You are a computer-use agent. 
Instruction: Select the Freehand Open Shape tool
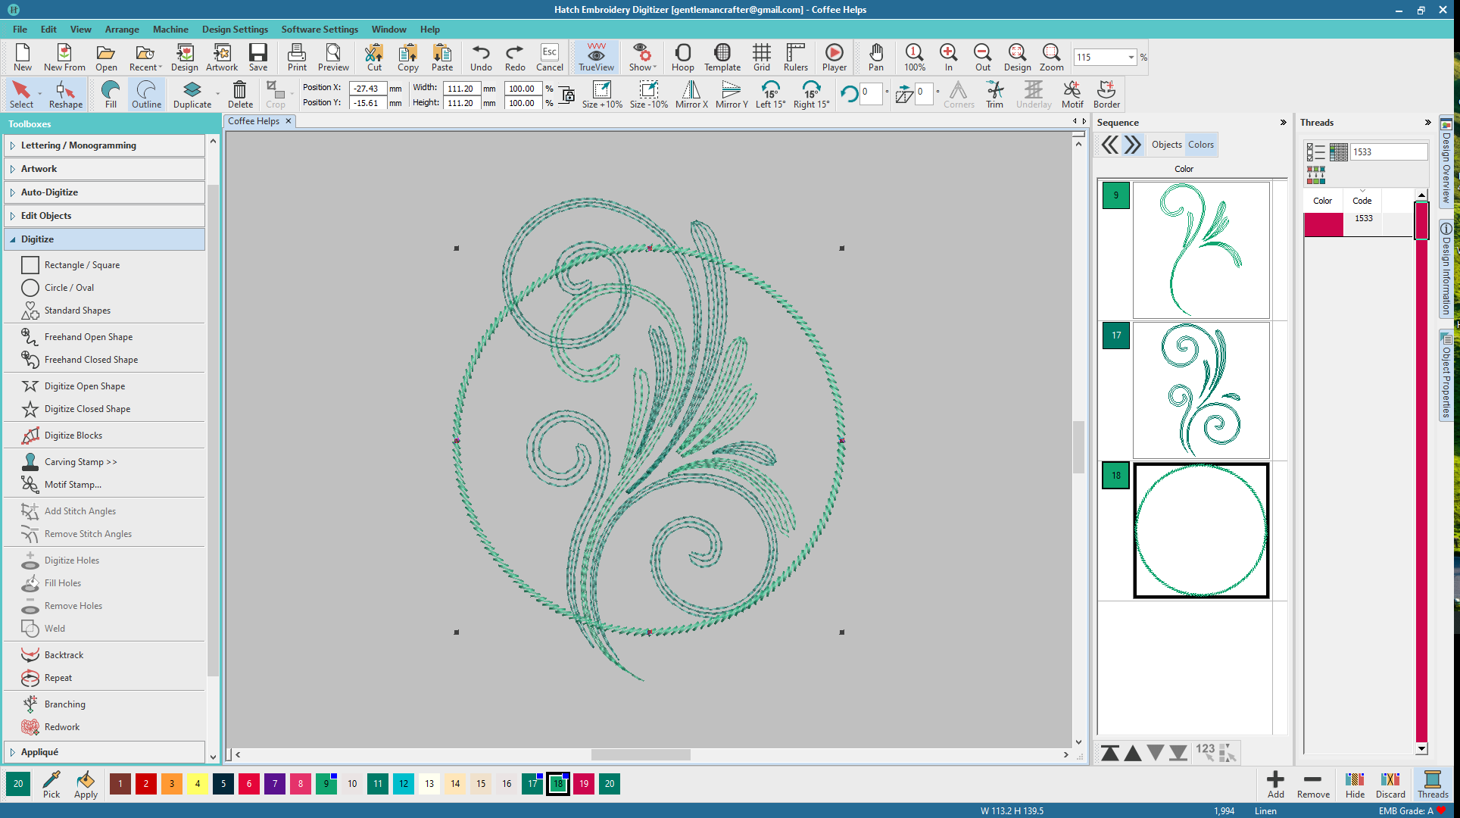[x=88, y=336]
